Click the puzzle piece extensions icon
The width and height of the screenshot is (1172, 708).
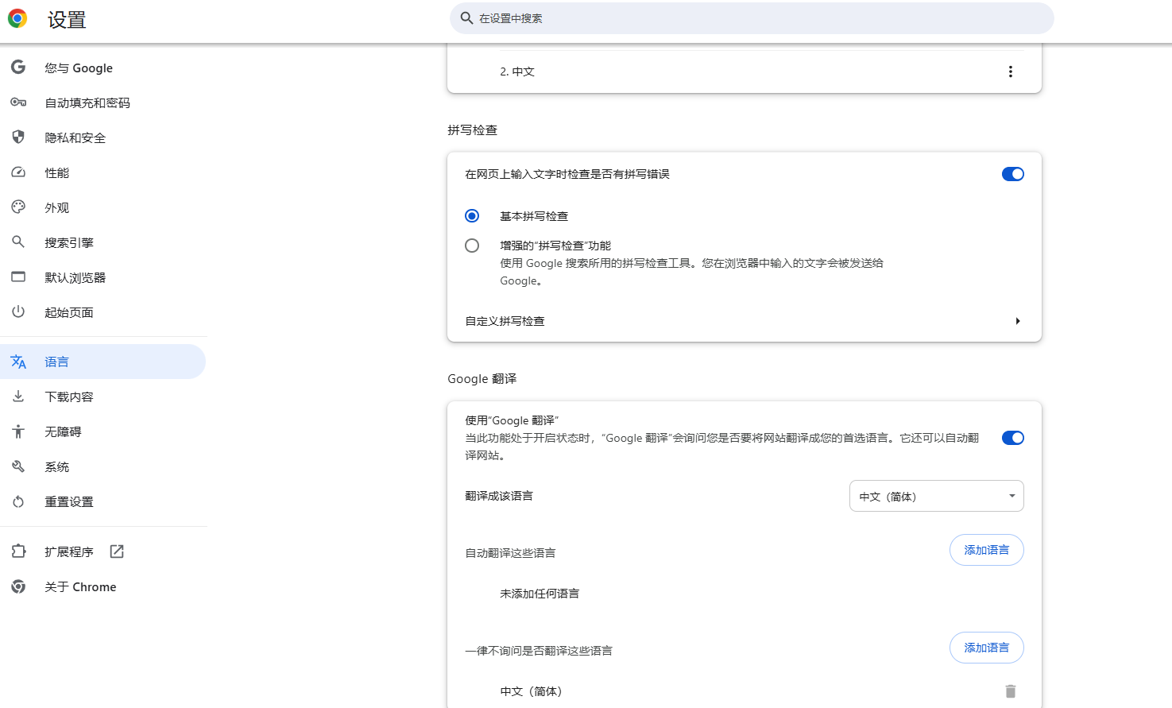click(x=18, y=551)
